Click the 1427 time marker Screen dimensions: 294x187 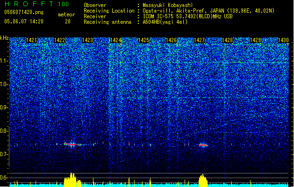pos(199,40)
